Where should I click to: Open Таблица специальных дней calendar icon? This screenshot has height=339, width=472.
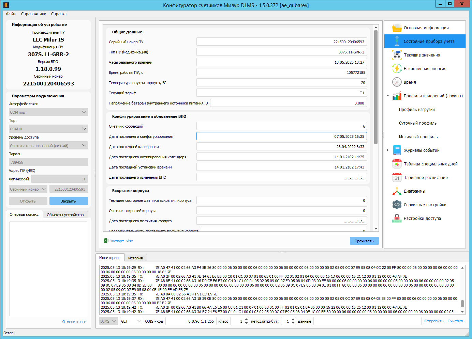click(397, 164)
